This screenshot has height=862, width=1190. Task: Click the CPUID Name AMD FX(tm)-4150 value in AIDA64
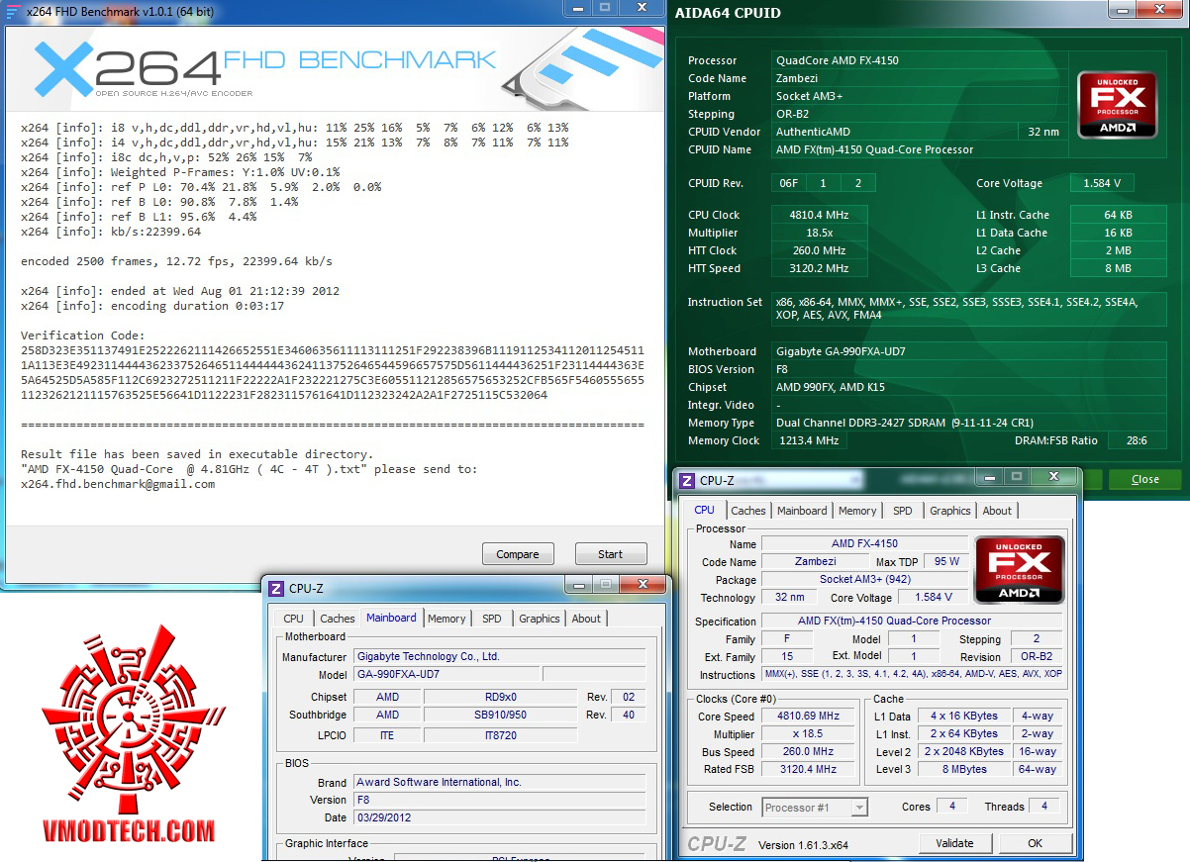tap(919, 149)
